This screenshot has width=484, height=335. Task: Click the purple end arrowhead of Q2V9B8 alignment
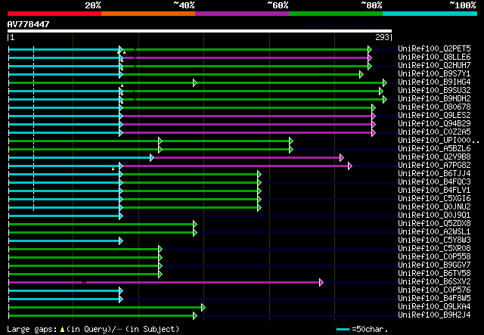pos(342,158)
